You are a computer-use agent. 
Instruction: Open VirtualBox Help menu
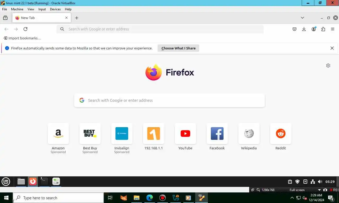pos(68,9)
